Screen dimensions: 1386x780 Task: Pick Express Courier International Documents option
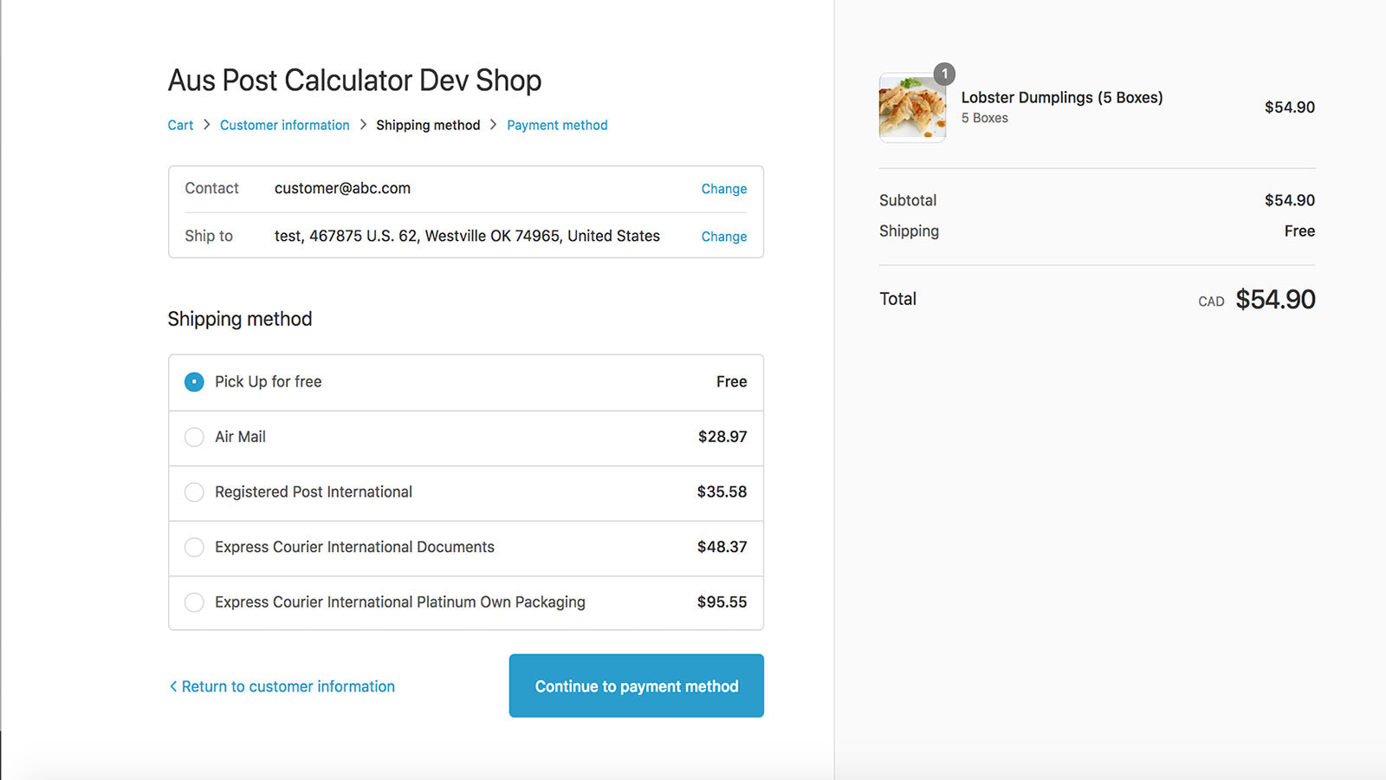[x=194, y=547]
